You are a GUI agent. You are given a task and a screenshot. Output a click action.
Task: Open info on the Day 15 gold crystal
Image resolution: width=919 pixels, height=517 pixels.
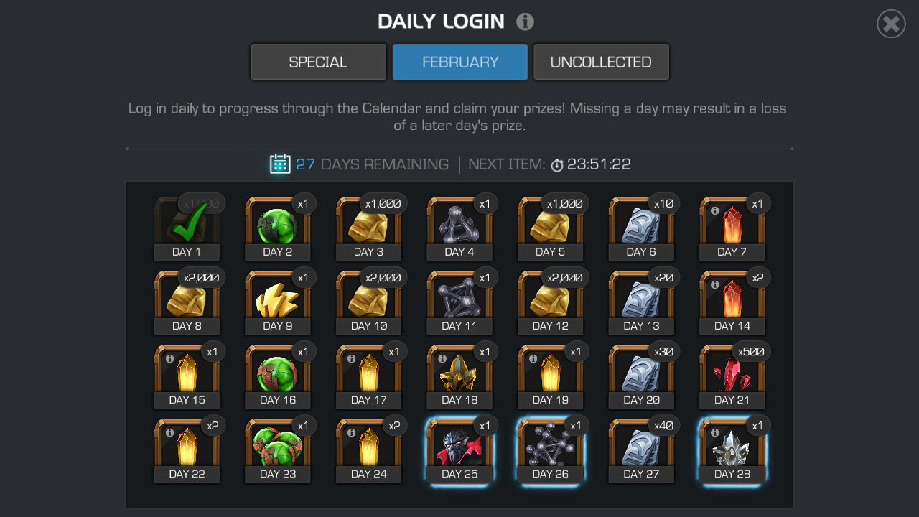(169, 359)
